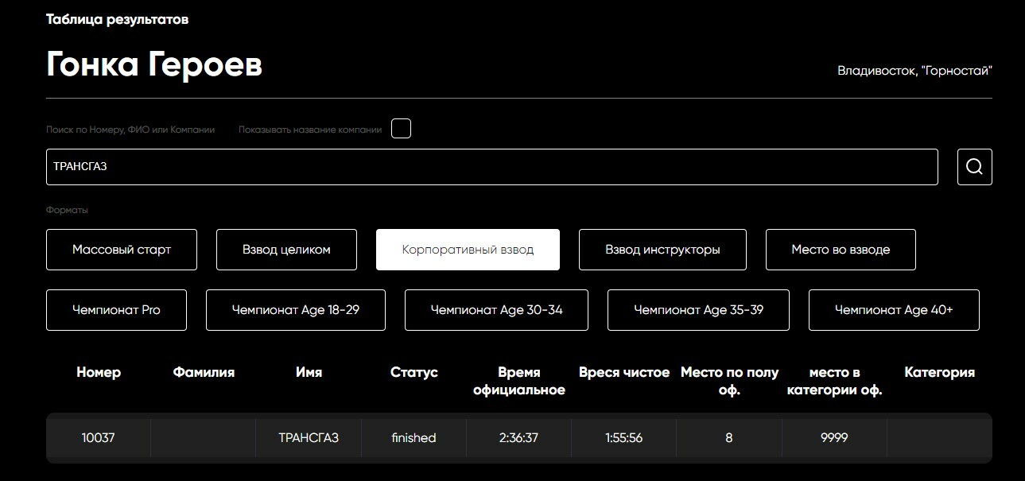Viewport: 1025px width, 481px height.
Task: Click the 'Номер' column header
Action: (99, 372)
